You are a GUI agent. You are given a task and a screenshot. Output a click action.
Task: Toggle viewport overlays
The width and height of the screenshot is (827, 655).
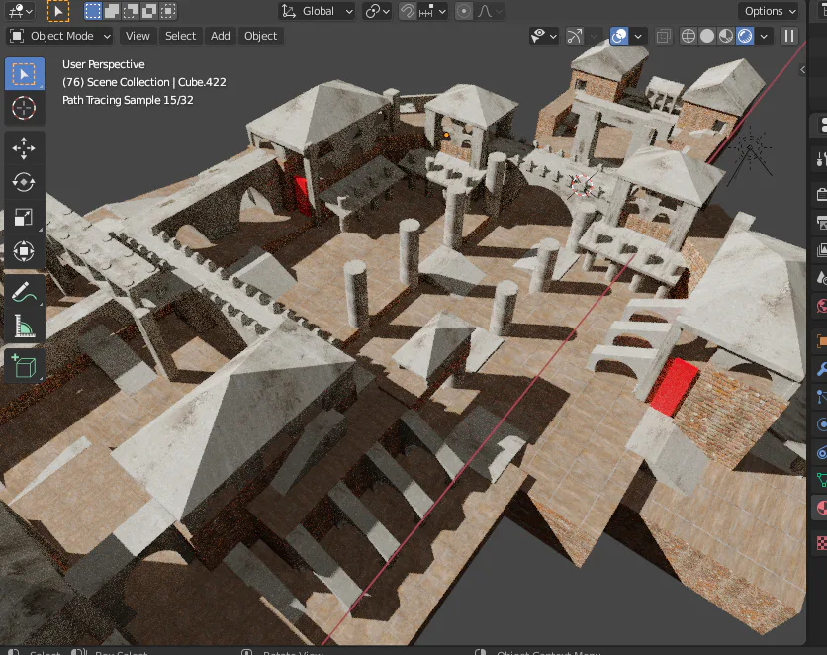tap(618, 36)
